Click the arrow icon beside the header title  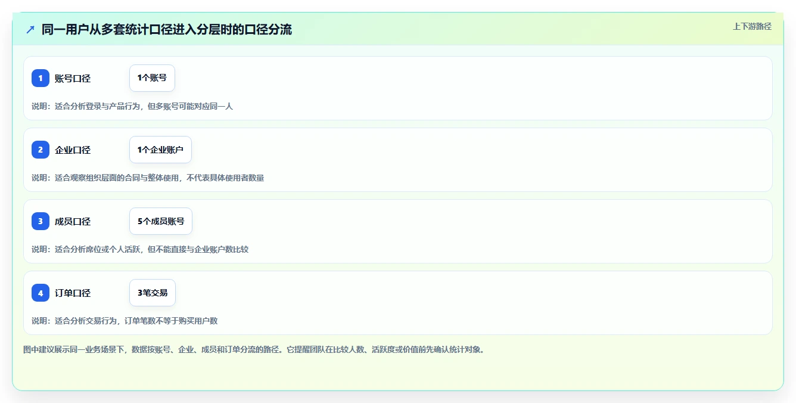pyautogui.click(x=30, y=29)
